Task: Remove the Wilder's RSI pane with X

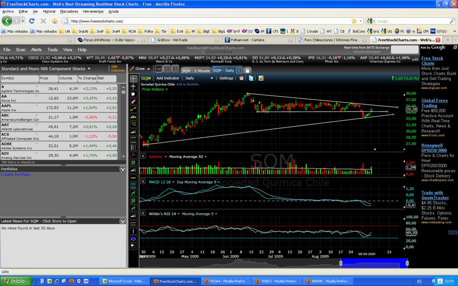Action: click(x=143, y=213)
